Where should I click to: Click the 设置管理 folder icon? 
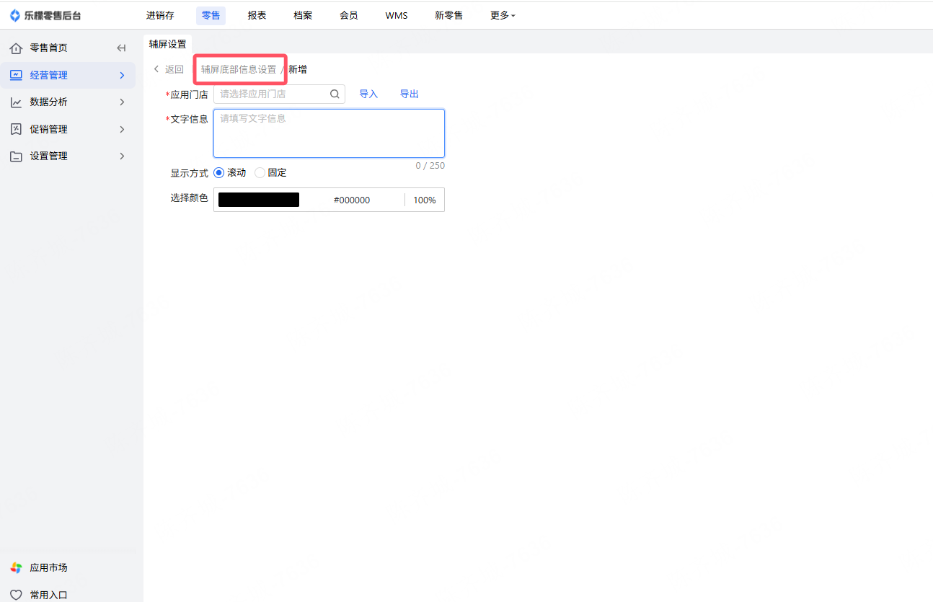(16, 156)
